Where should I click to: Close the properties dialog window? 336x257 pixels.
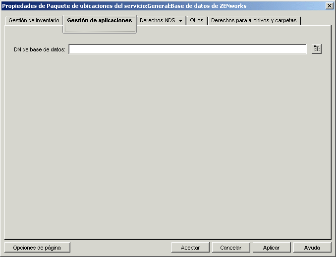[330, 5]
